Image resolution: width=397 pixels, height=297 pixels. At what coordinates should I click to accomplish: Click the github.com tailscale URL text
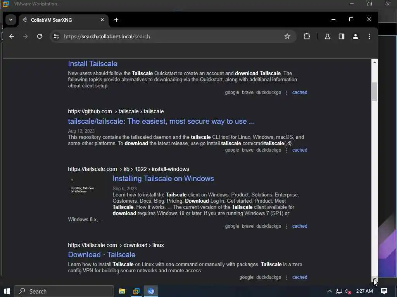tap(116, 111)
